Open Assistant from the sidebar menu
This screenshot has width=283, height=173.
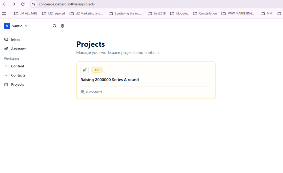click(18, 49)
